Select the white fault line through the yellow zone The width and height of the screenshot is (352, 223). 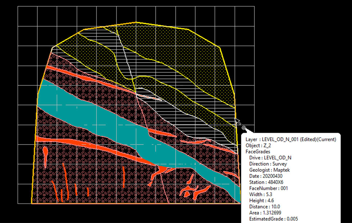pyautogui.click(x=127, y=58)
